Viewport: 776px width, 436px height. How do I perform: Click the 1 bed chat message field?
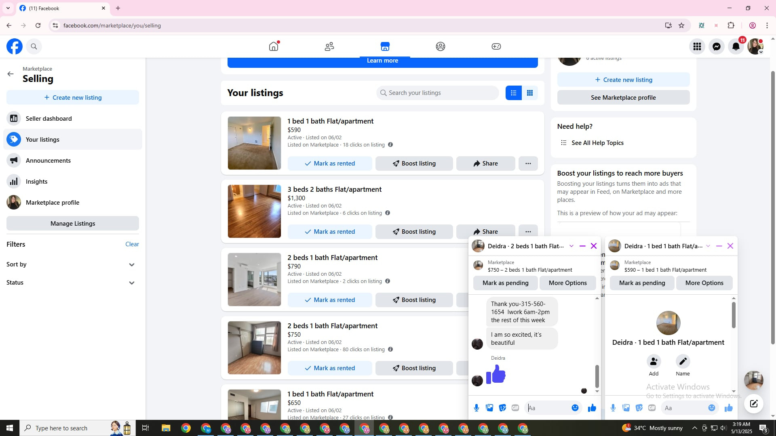(690, 408)
